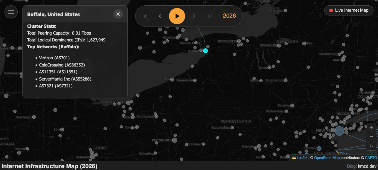Viewport: 378px width, 170px height.
Task: Open the OpenStreetMap link
Action: click(x=327, y=158)
